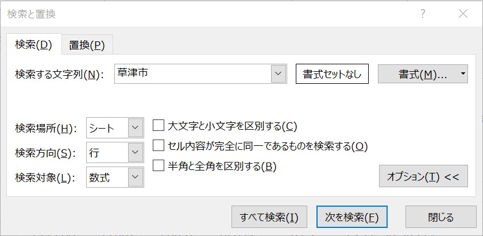Toggle 半角と全角を区別する checkbox
This screenshot has width=483, height=236.
(x=159, y=166)
